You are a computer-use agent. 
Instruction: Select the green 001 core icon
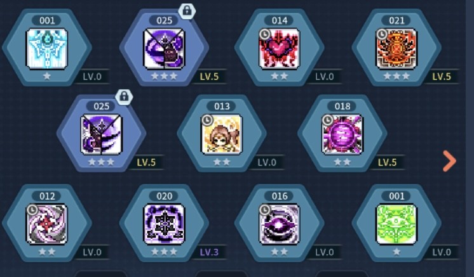pyautogui.click(x=396, y=224)
